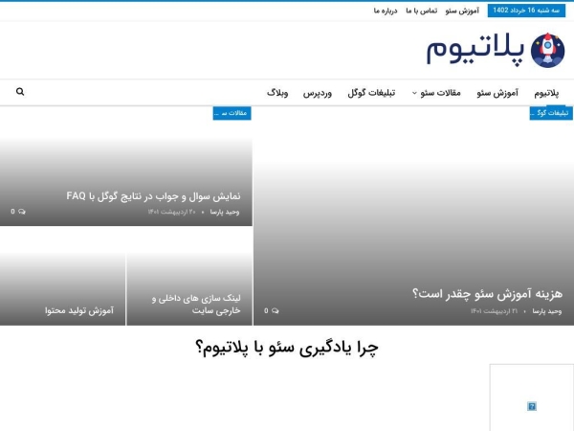Click the تبلیغات گوگ category badge

[x=551, y=113]
